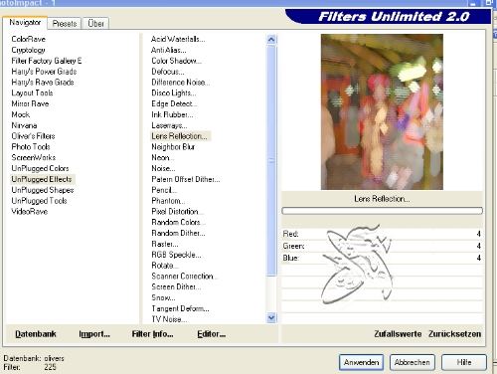
Task: Choose Noise filter in list
Action: coord(163,168)
